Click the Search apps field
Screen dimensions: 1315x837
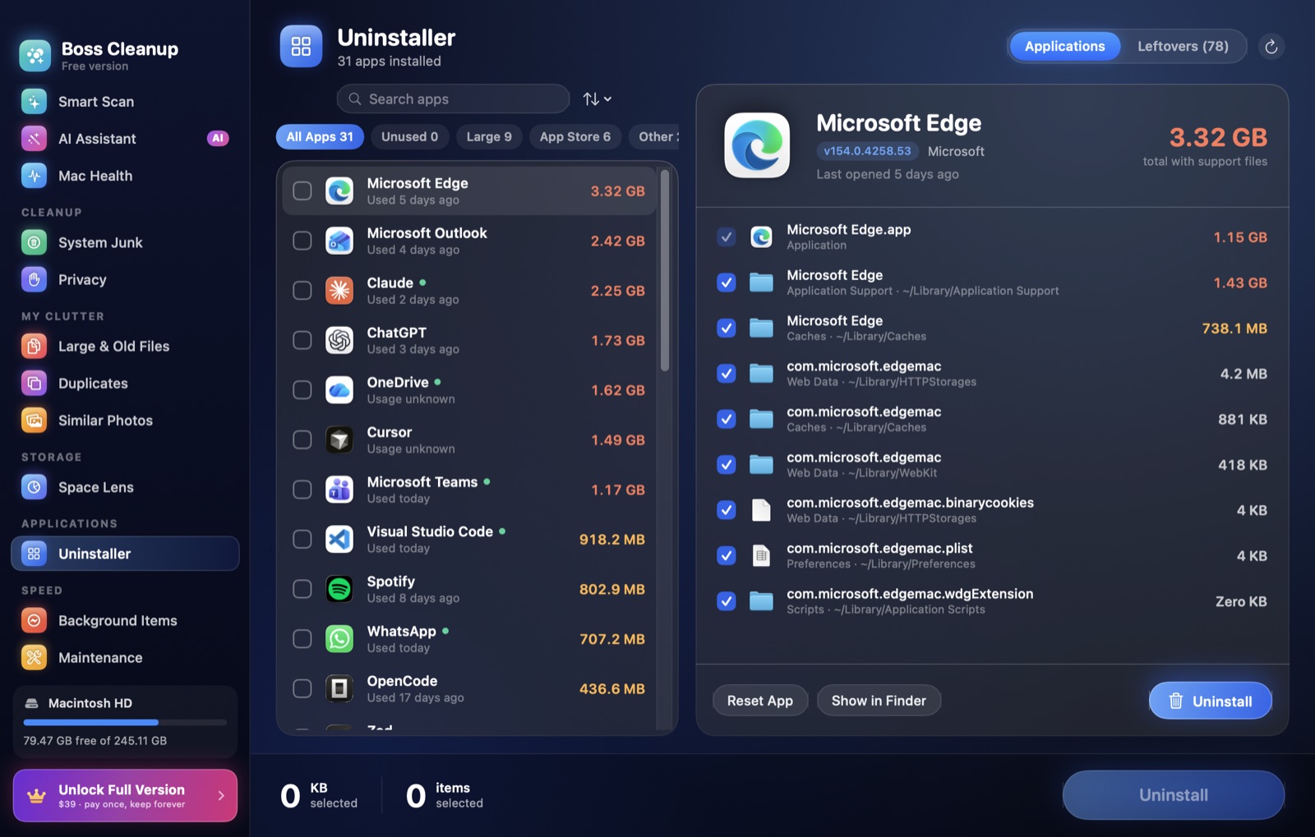[453, 99]
